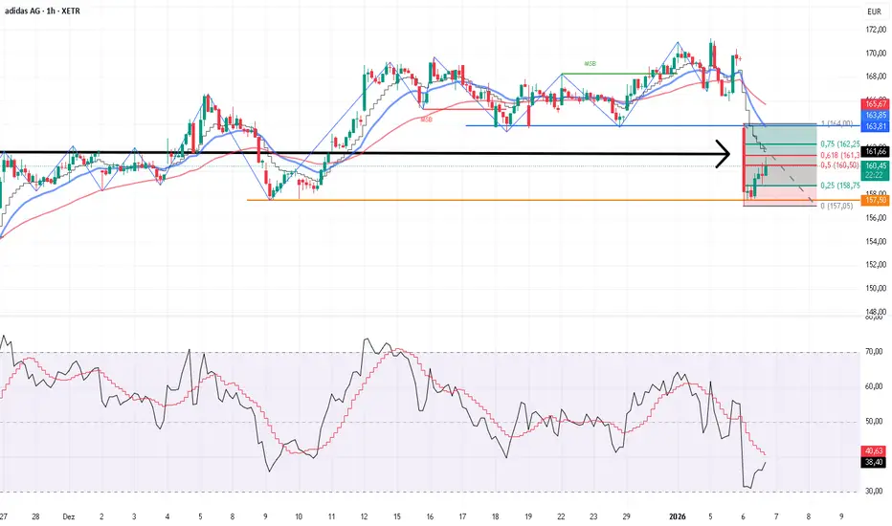Click the '2026' year label on time axis
The height and width of the screenshot is (526, 892).
(x=678, y=516)
